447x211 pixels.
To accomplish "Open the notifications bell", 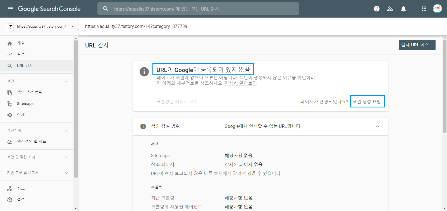I will 403,9.
